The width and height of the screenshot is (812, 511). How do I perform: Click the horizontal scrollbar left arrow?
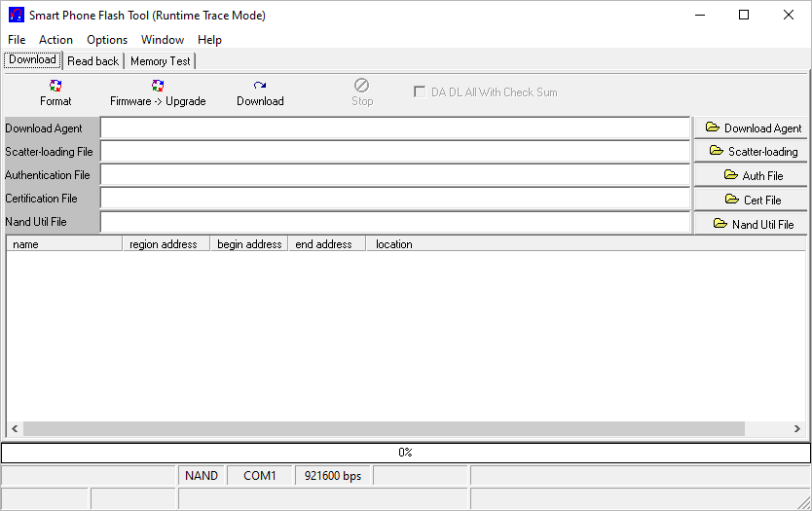pos(15,428)
